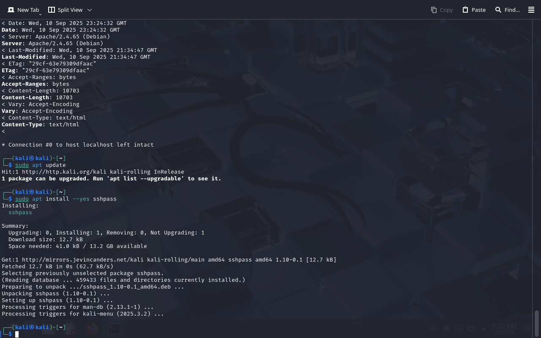Image resolution: width=541 pixels, height=338 pixels.
Task: Click the Split View button
Action: tap(65, 10)
